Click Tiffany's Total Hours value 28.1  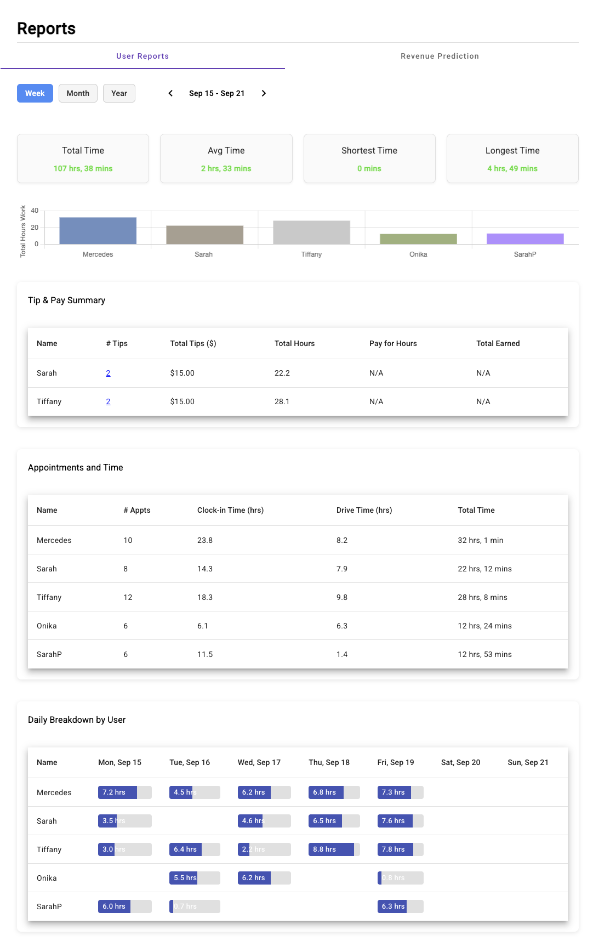tap(282, 401)
